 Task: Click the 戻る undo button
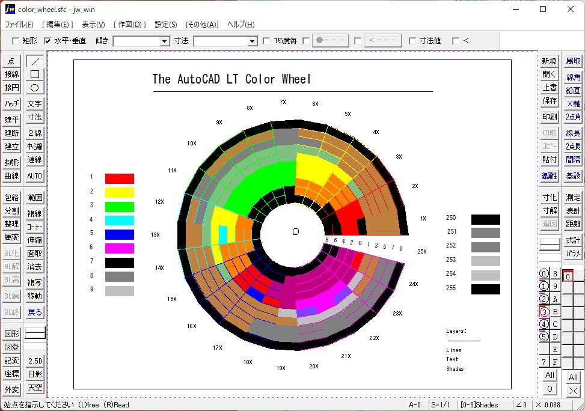(35, 312)
